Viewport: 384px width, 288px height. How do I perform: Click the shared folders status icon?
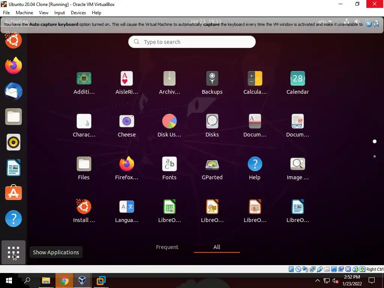click(327, 269)
